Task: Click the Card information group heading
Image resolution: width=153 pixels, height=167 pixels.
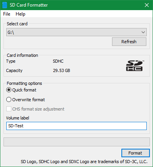Action: [x=22, y=55]
